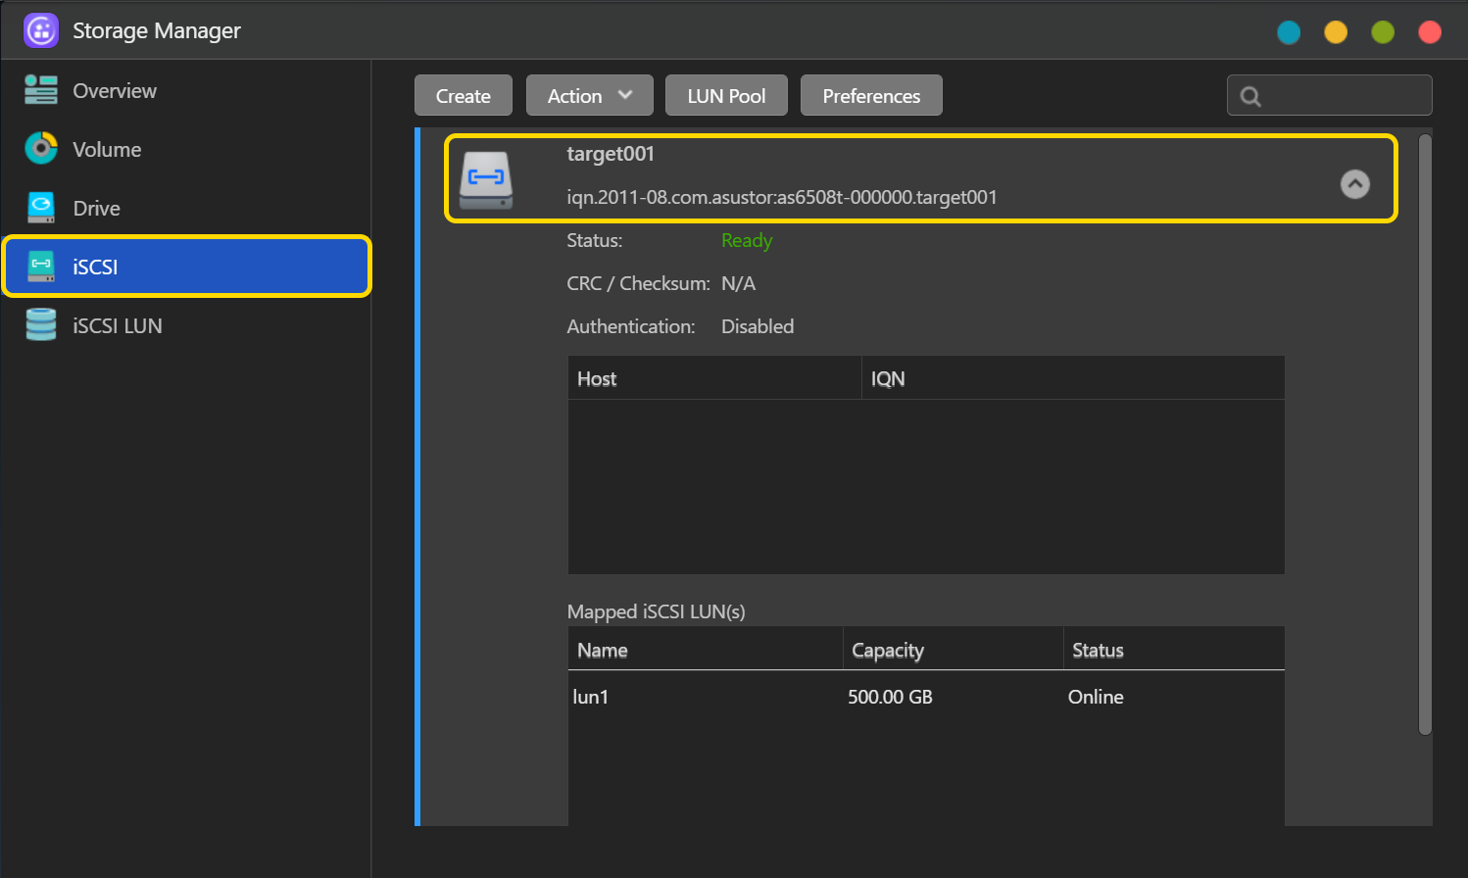Click the target001 IQN string
This screenshot has height=878, width=1468.
[x=782, y=197]
